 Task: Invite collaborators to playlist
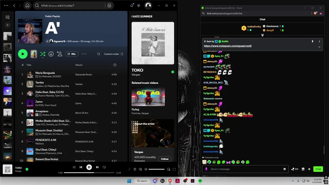coord(60,54)
